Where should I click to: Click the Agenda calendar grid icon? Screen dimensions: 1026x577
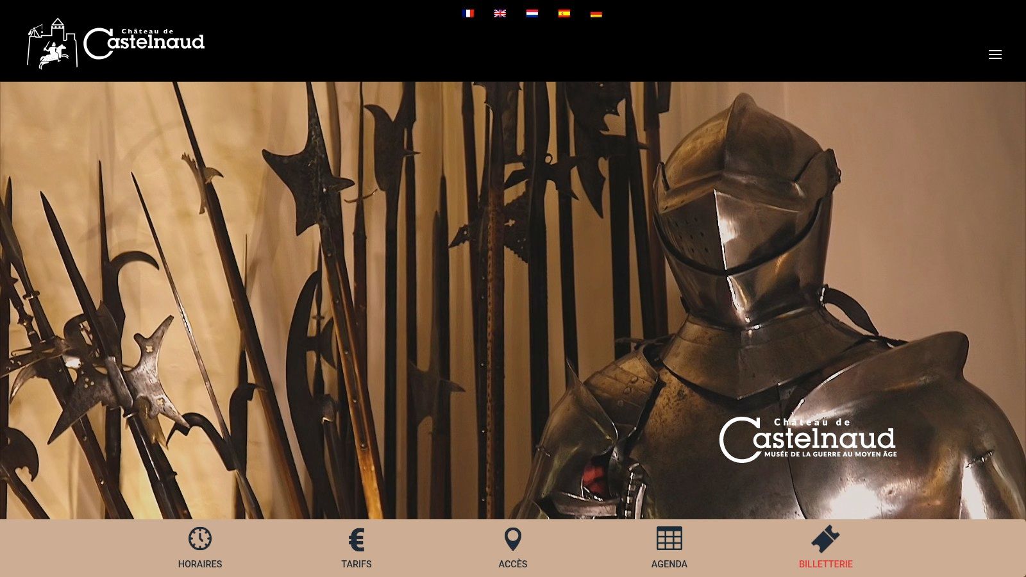[x=669, y=539]
